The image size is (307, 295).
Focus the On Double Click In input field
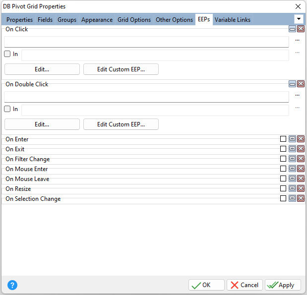155,110
